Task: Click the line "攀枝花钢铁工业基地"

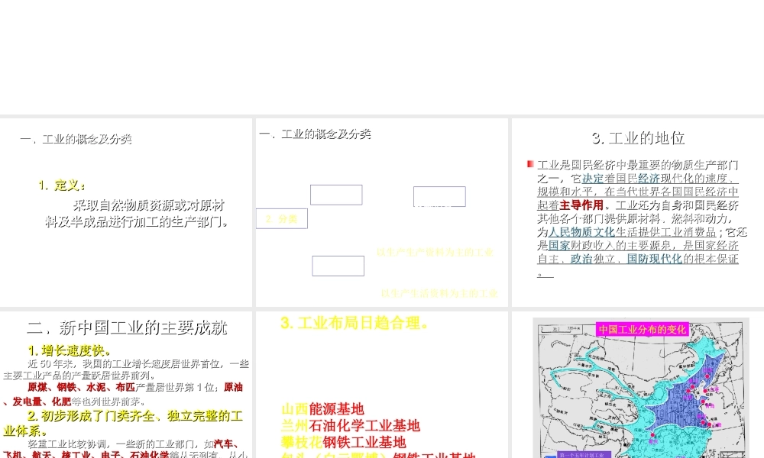Action: point(344,442)
